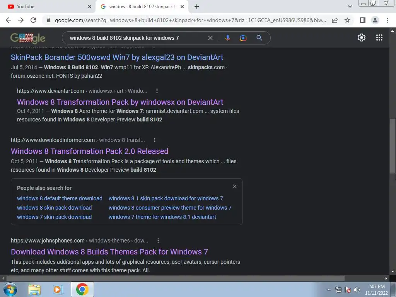This screenshot has width=396, height=297.
Task: Search windows 8 consumer preview theme
Action: click(170, 208)
